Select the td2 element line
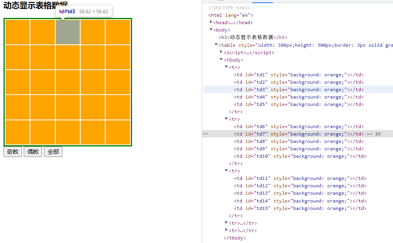This screenshot has width=393, height=243. click(x=299, y=82)
